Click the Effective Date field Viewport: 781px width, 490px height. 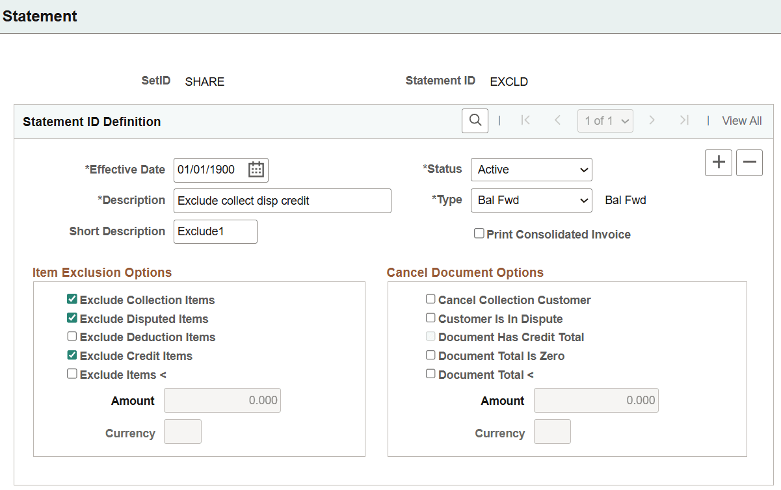[x=221, y=170]
